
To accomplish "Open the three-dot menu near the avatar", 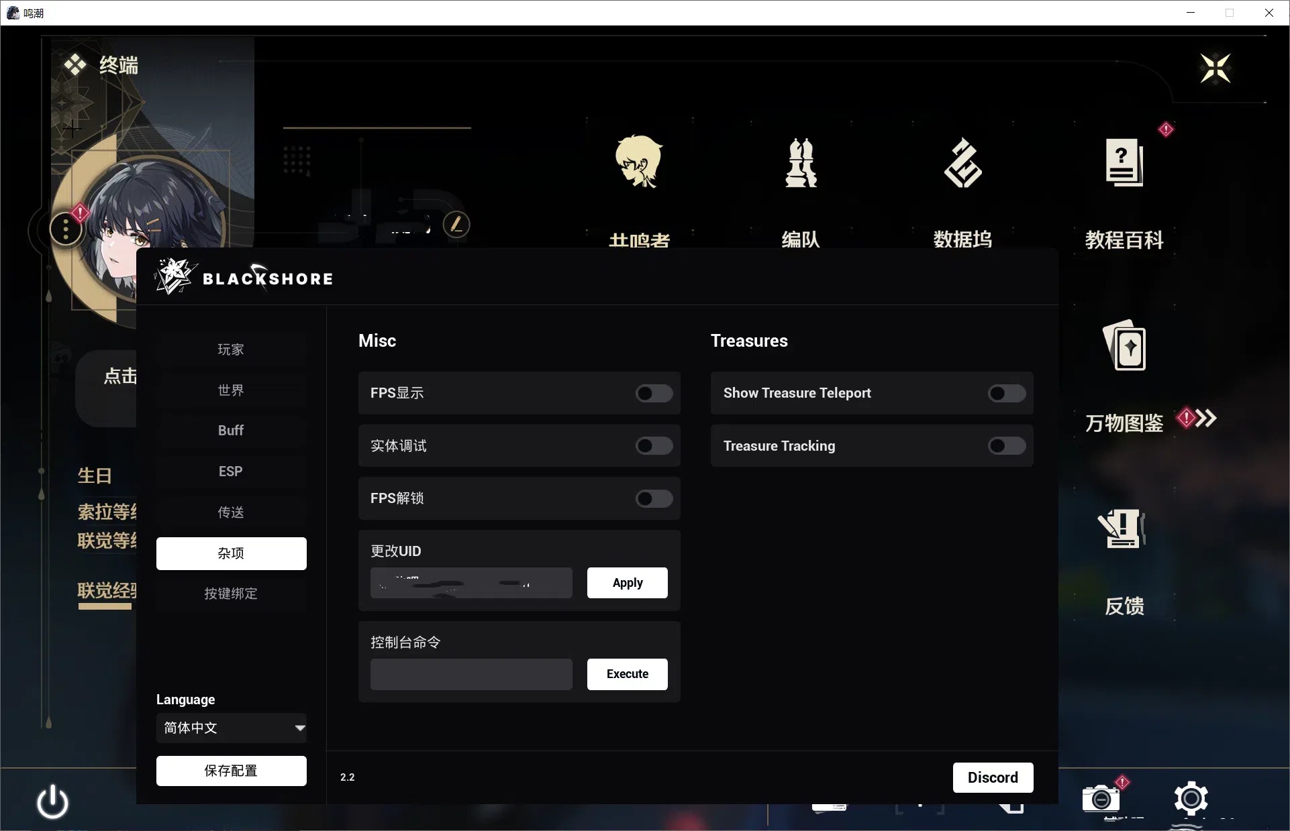I will tap(66, 229).
